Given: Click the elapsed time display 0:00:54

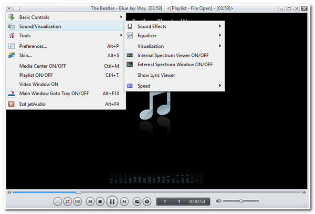Looking at the screenshot, I should (x=197, y=201).
